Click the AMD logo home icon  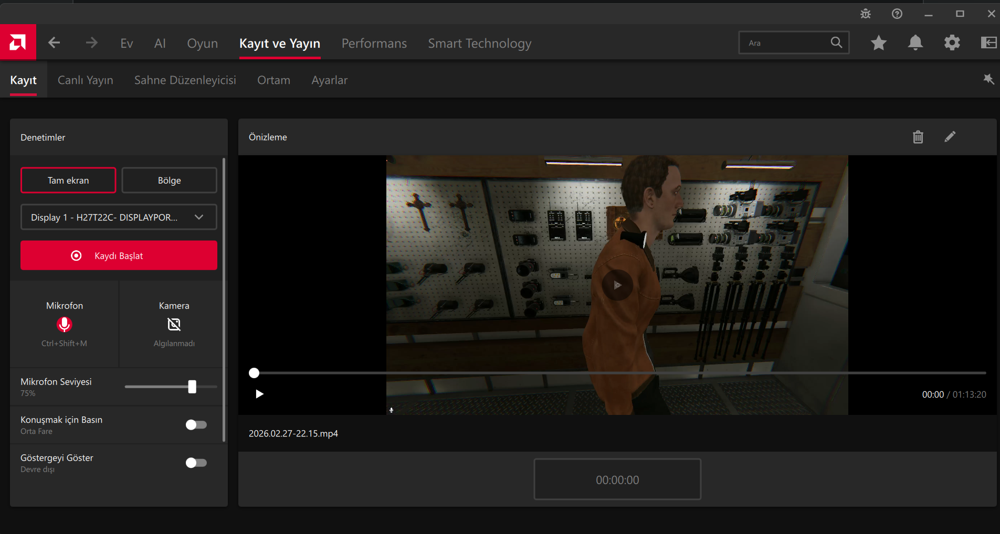(x=18, y=42)
